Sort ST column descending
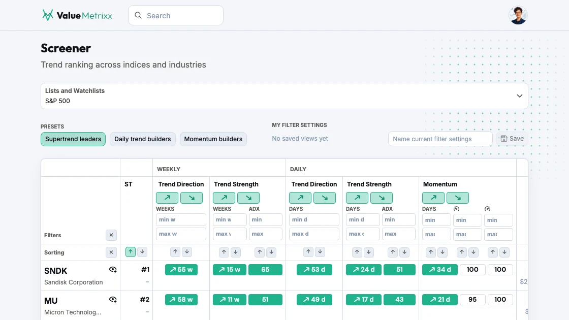Screen dimensions: 569x320 pyautogui.click(x=142, y=251)
